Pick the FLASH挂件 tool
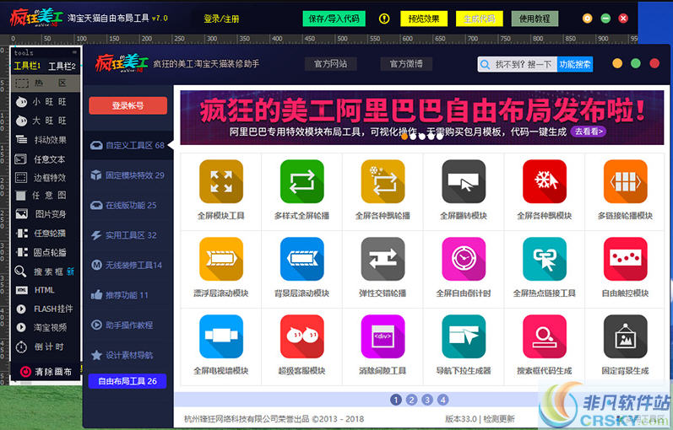Screen dimensions: 673x430 coord(45,309)
